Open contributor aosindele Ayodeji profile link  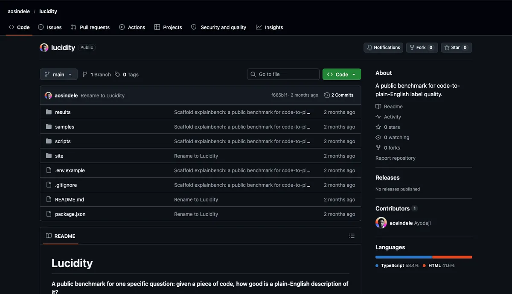(410, 223)
